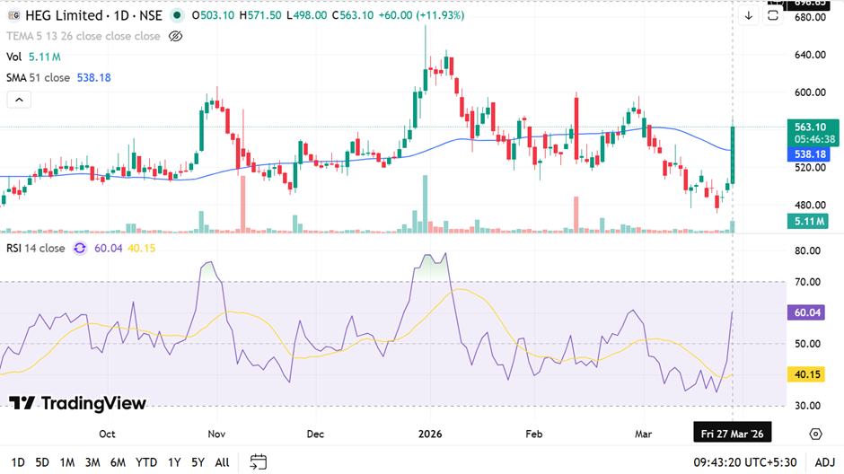Click the fullscreen frame icon at top right

774,15
